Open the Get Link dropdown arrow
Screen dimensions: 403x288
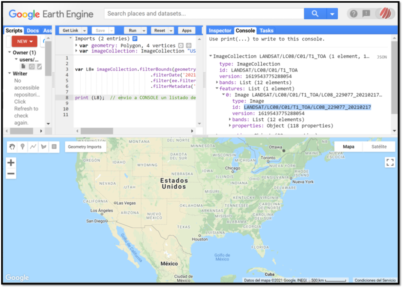pyautogui.click(x=85, y=31)
